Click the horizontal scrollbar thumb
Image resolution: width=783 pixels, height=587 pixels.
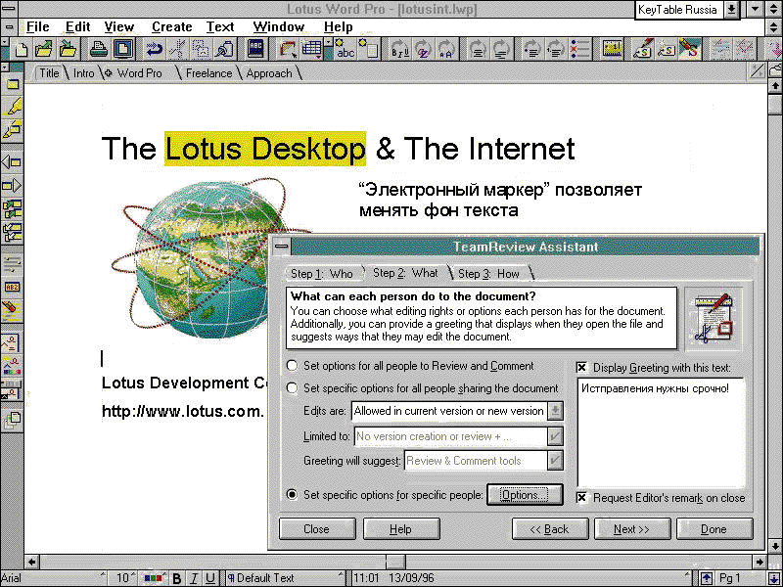395,562
